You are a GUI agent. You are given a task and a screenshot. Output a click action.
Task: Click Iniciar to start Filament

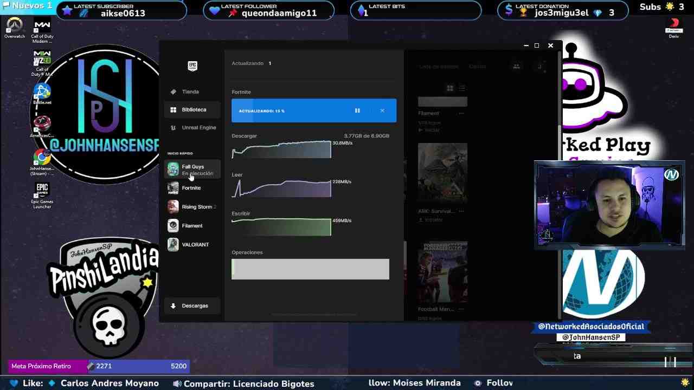pyautogui.click(x=428, y=129)
